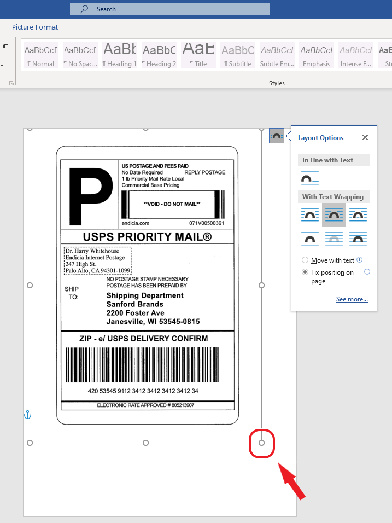Click the blue object anchor icon
This screenshot has height=523, width=392.
27,416
